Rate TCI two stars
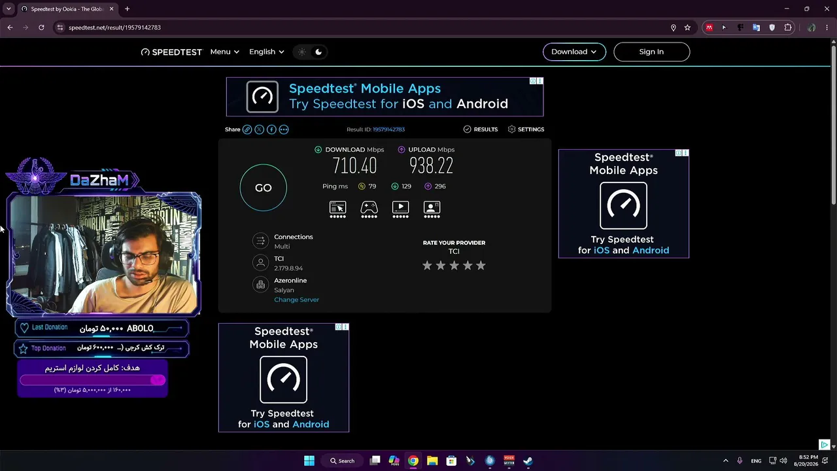 point(440,266)
